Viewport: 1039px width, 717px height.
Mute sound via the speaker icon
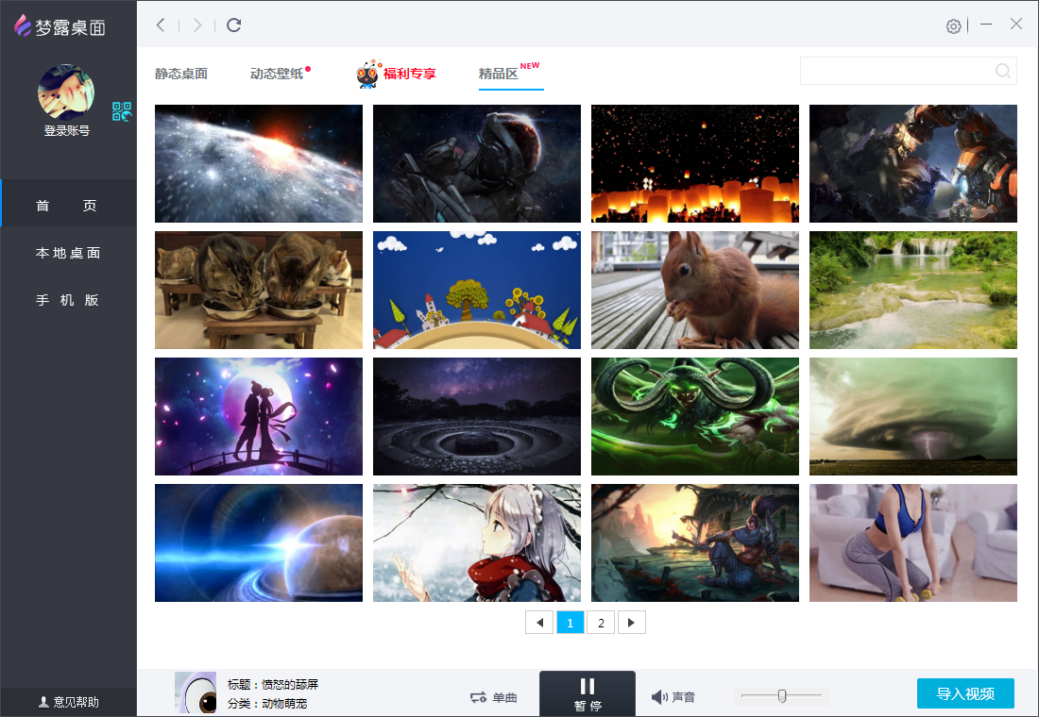coord(658,697)
